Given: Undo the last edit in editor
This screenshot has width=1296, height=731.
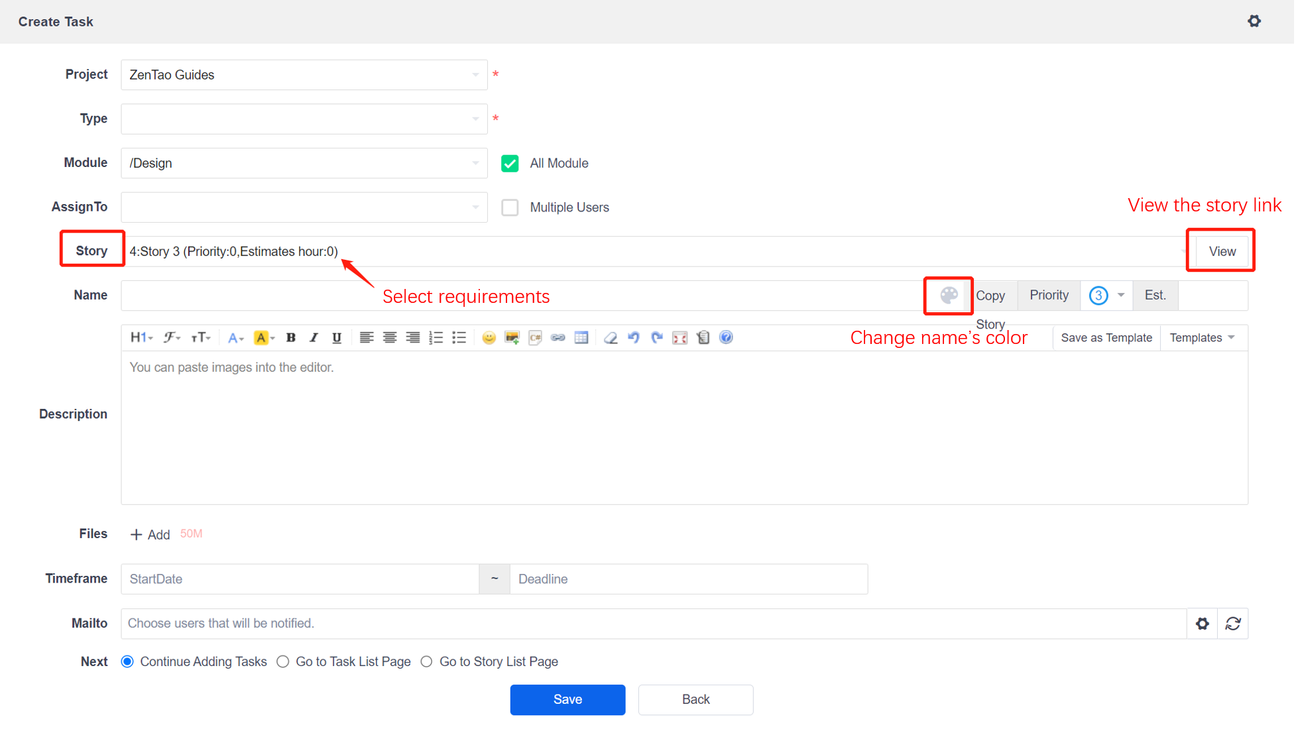Looking at the screenshot, I should tap(634, 338).
